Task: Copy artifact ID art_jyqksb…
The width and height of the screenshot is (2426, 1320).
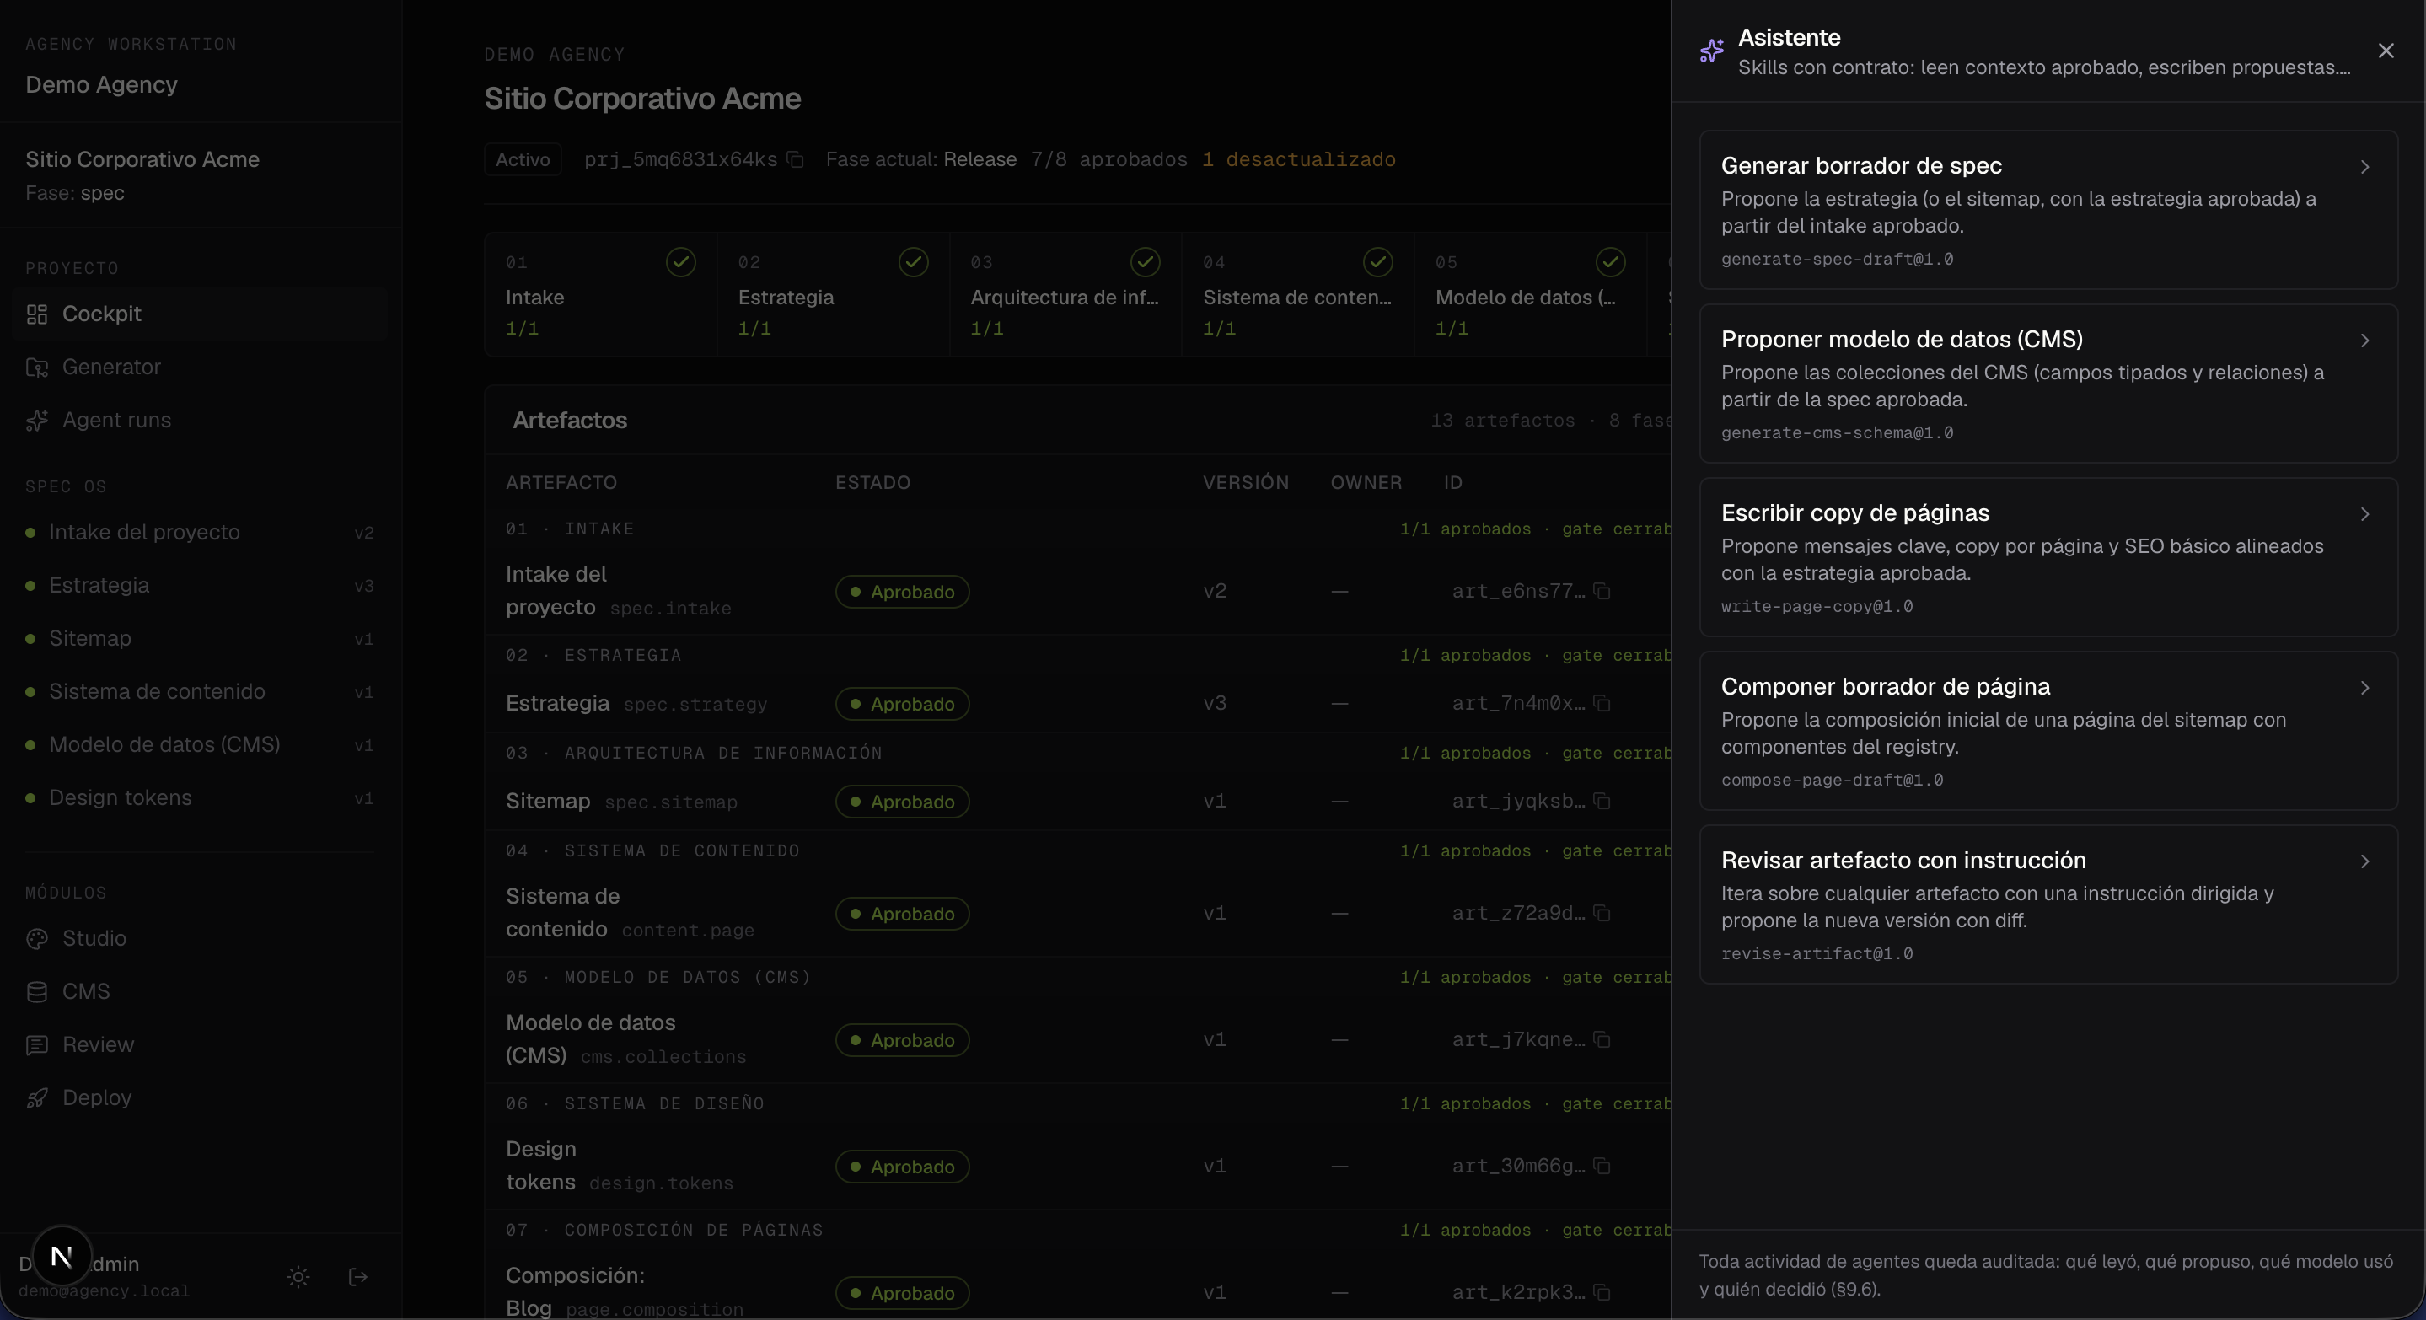Action: pyautogui.click(x=1602, y=802)
